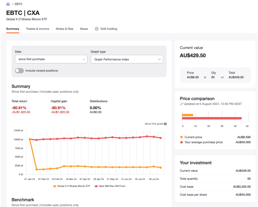Go to home via breadcrumb house icon
Screen dimensions: 258x207
(x=8, y=4)
